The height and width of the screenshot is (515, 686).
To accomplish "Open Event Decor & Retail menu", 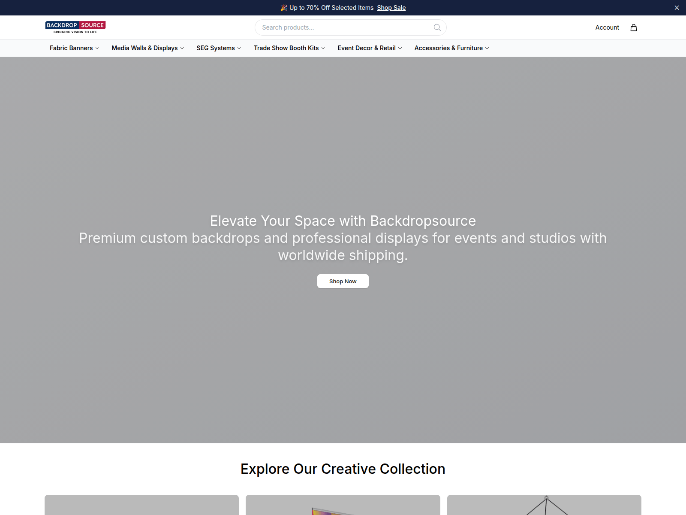I will click(x=370, y=48).
